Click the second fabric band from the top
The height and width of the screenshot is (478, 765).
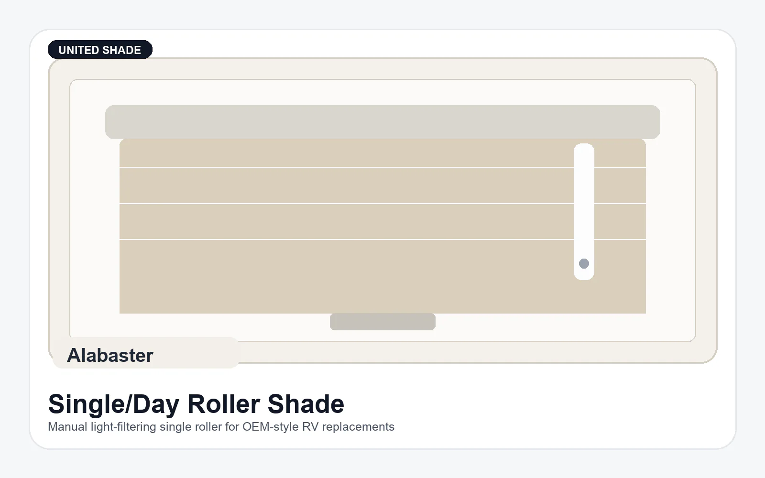335,185
